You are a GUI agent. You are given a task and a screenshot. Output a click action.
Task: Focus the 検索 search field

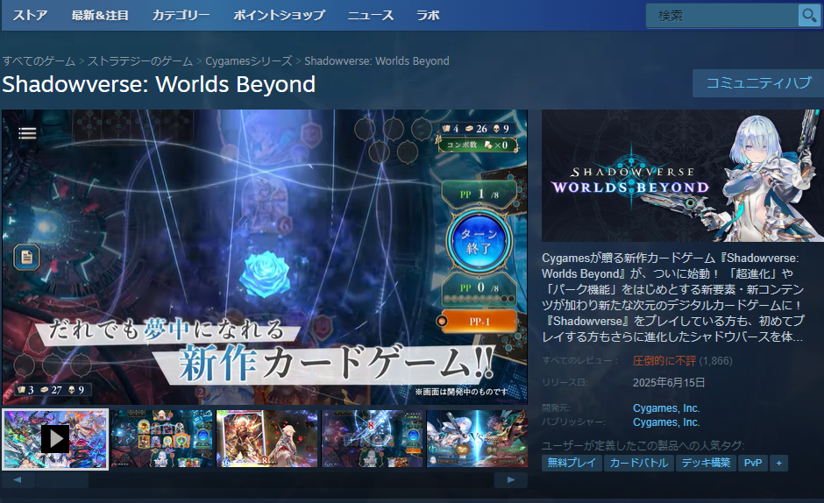tap(722, 16)
